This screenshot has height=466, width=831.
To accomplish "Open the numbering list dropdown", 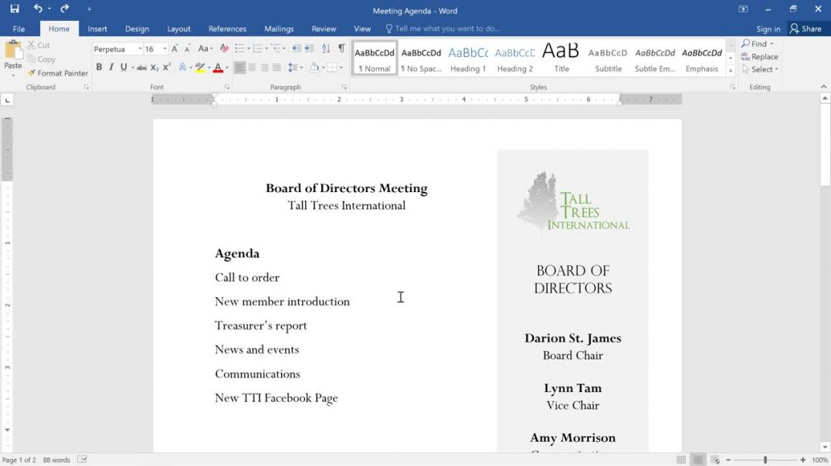I will tap(266, 49).
